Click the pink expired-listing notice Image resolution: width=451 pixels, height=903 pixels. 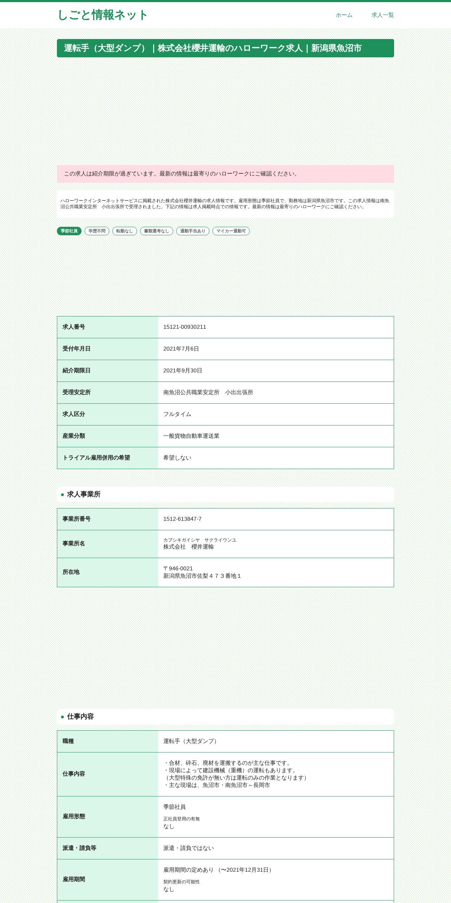point(225,174)
